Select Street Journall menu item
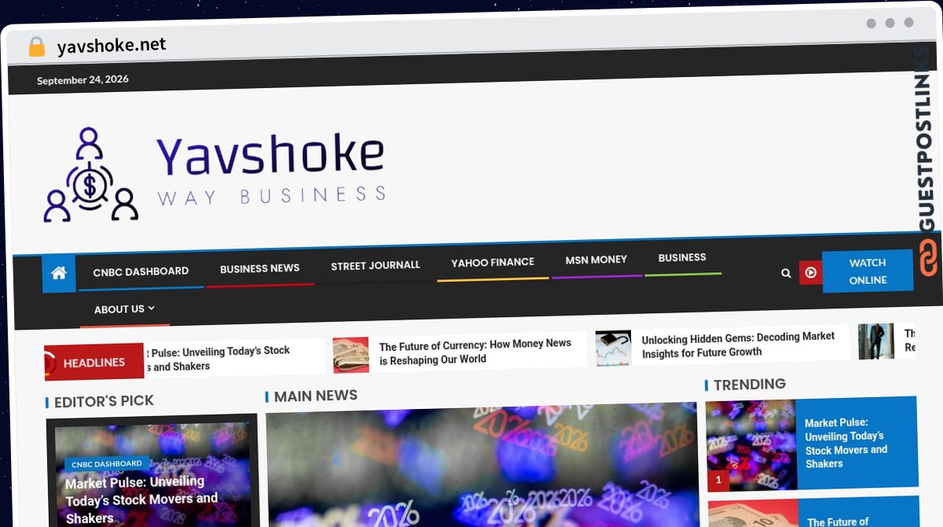Viewport: 943px width, 527px height. point(375,266)
